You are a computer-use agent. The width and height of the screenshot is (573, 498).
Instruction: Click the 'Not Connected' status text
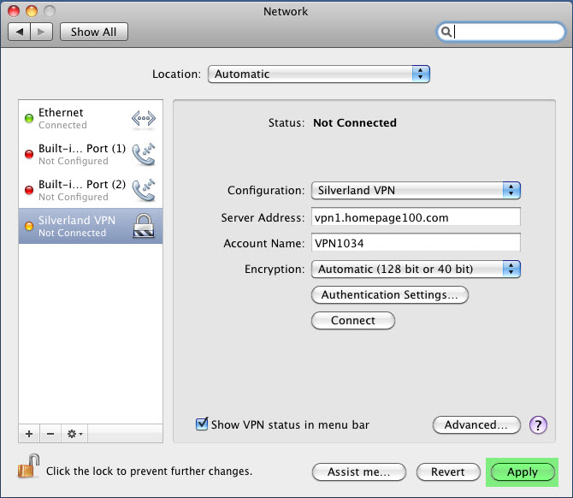pyautogui.click(x=355, y=123)
